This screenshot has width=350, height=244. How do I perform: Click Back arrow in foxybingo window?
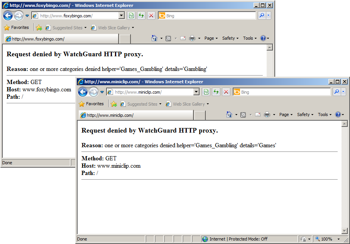(8, 16)
